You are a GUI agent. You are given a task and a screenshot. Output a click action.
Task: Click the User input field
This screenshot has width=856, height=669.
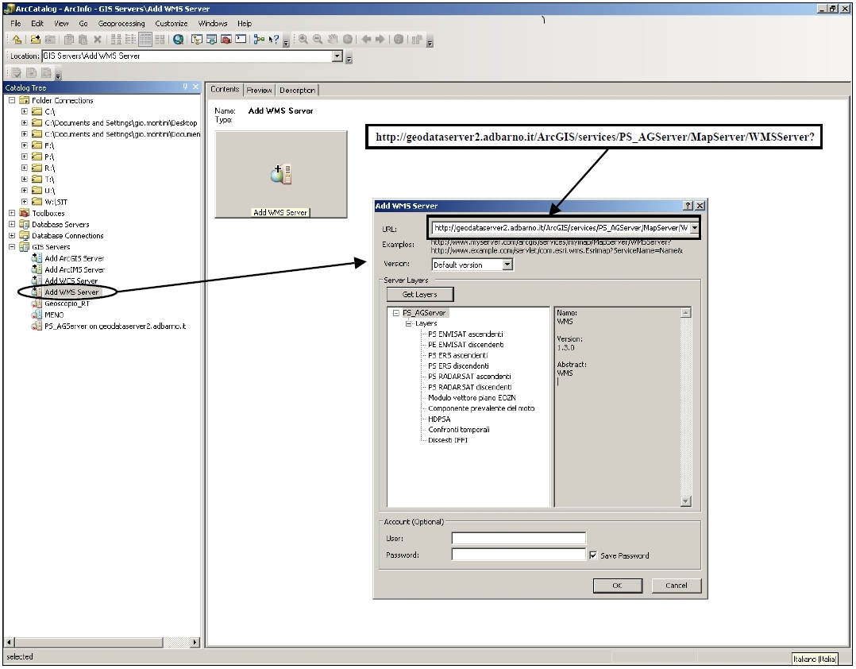pyautogui.click(x=519, y=539)
